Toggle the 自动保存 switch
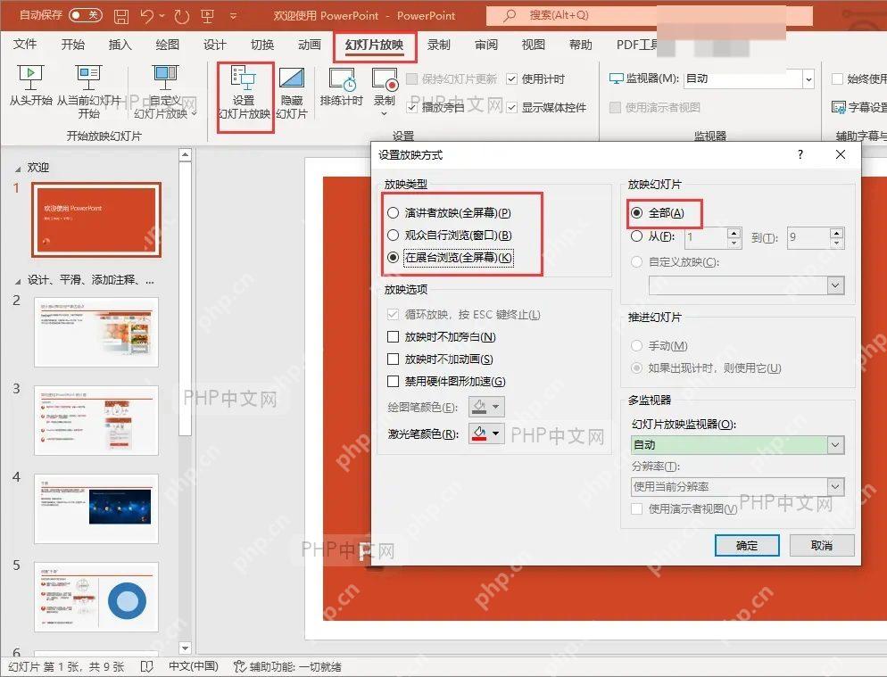The height and width of the screenshot is (677, 887). pos(86,14)
